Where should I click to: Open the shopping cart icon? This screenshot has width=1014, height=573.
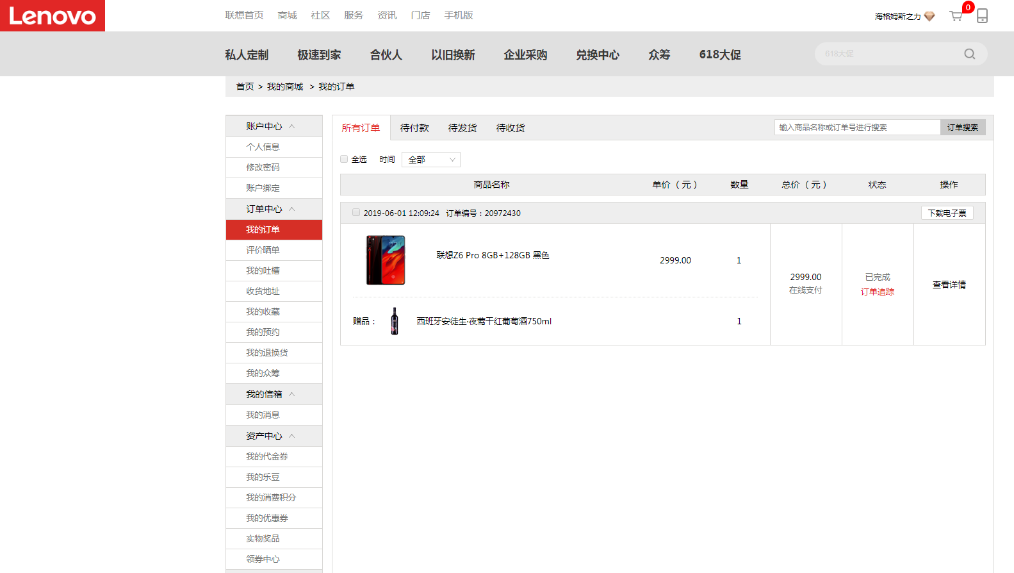(x=956, y=16)
